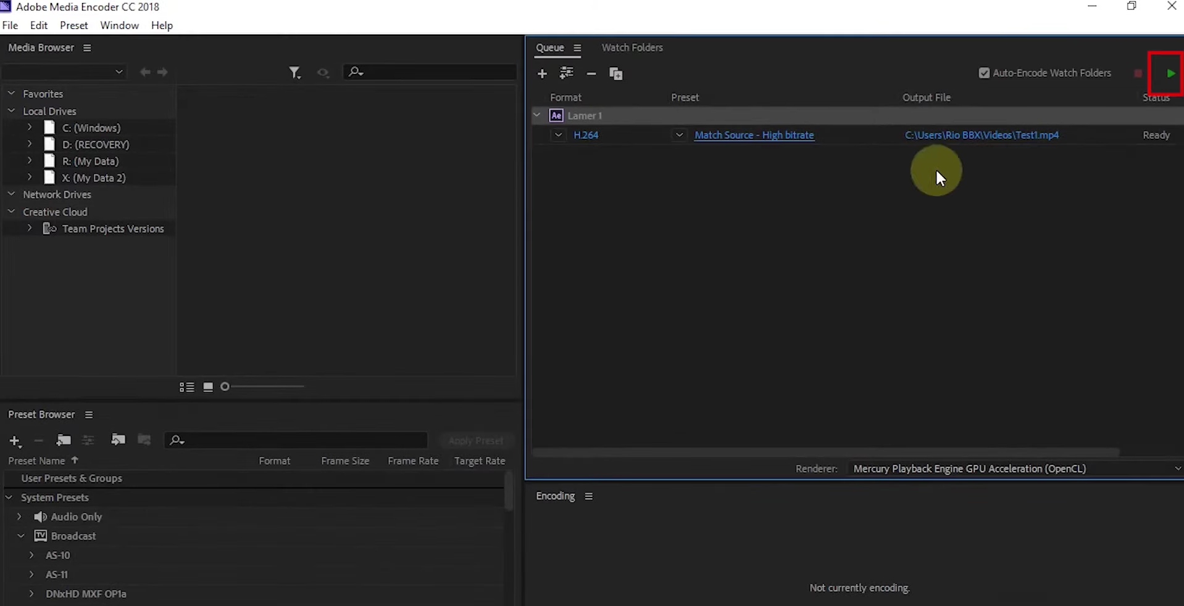
Task: Change output file path Test1.mp4
Action: point(982,135)
